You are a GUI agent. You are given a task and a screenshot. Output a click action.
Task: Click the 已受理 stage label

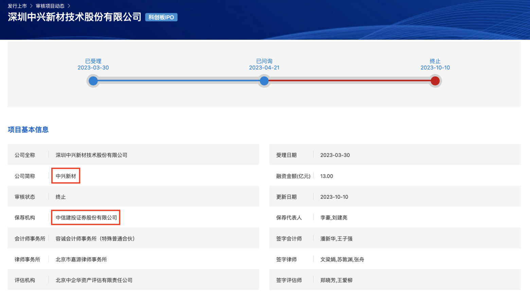tap(93, 61)
